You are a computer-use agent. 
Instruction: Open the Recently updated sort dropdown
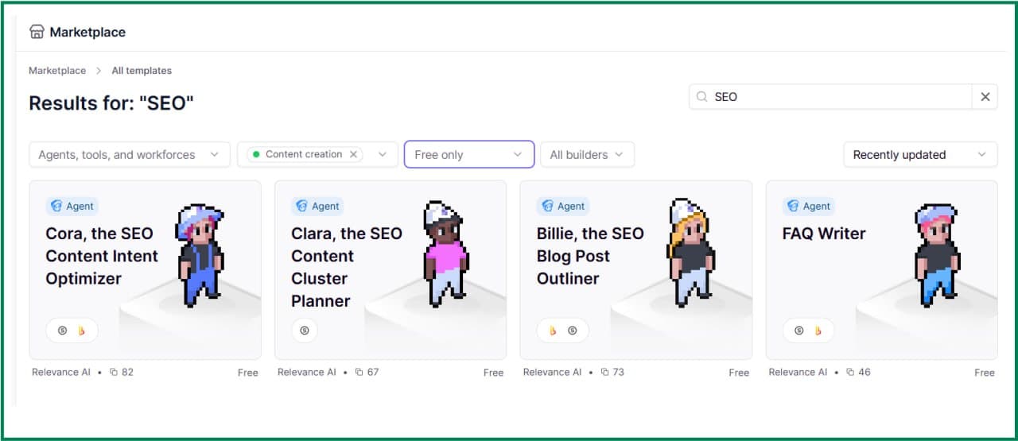pos(920,155)
